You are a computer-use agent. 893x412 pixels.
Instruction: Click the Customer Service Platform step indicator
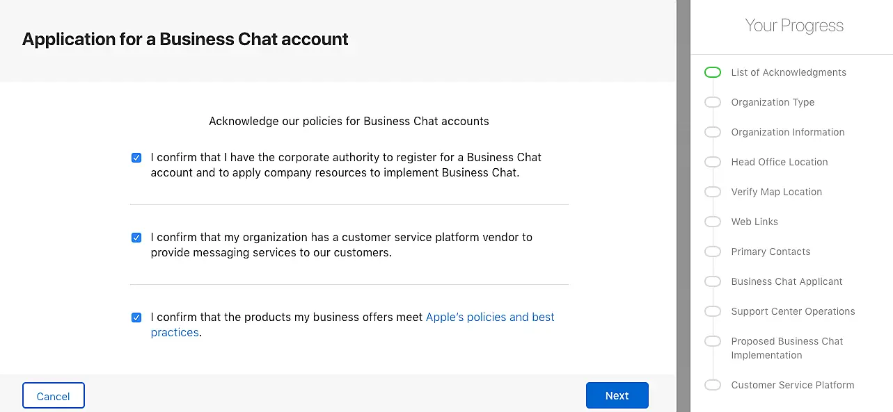coord(712,385)
